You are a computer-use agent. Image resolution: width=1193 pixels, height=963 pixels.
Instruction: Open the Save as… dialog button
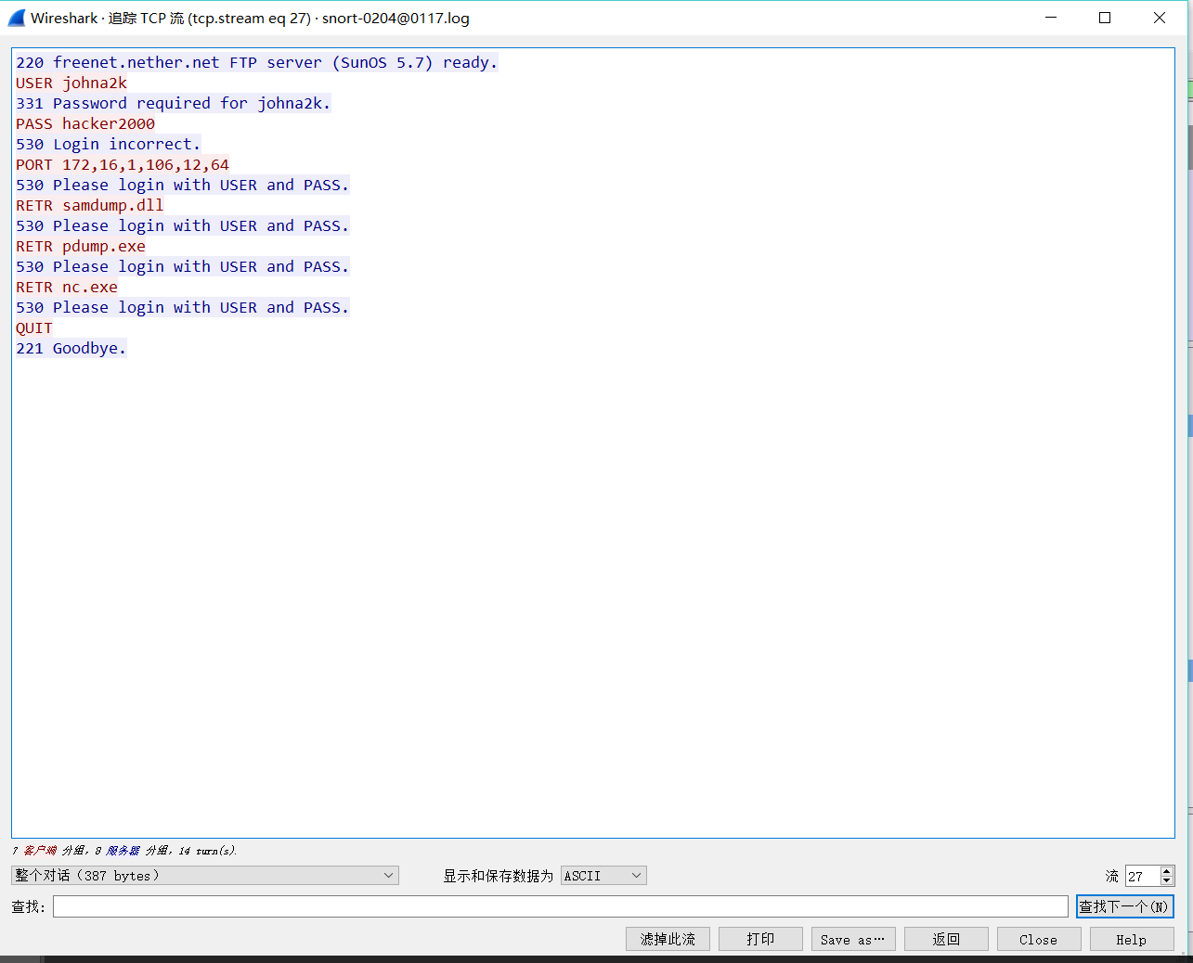coord(853,939)
